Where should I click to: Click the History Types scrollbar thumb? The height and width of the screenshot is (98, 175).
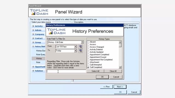tap(120, 45)
